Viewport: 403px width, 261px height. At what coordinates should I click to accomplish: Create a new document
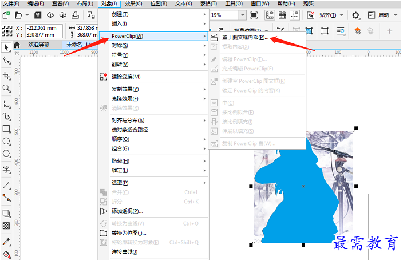(x=6, y=15)
